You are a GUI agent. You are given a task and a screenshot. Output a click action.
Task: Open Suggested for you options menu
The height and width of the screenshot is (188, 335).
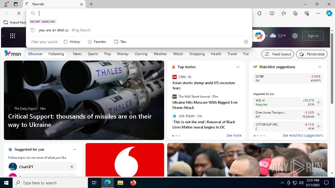click(75, 149)
